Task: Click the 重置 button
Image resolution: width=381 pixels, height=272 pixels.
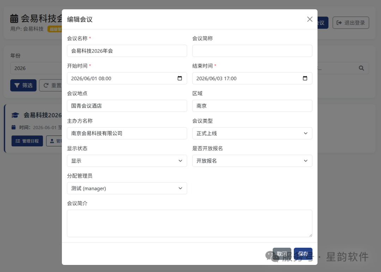Action: 51,86
